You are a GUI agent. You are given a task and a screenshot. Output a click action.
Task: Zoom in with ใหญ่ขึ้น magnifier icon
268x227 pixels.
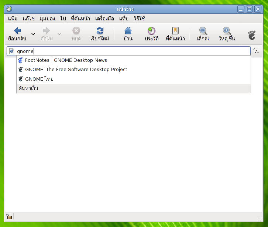(227, 31)
